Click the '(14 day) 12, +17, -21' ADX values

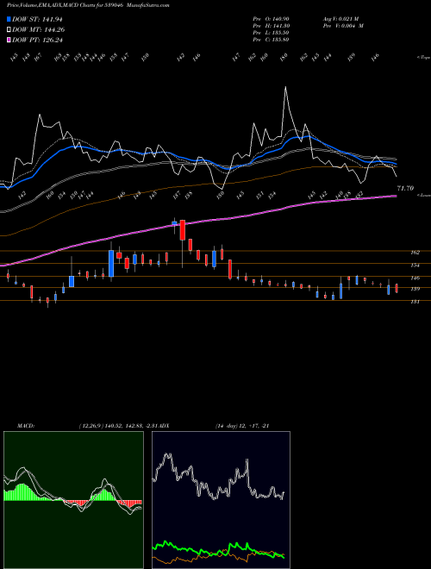(x=242, y=426)
